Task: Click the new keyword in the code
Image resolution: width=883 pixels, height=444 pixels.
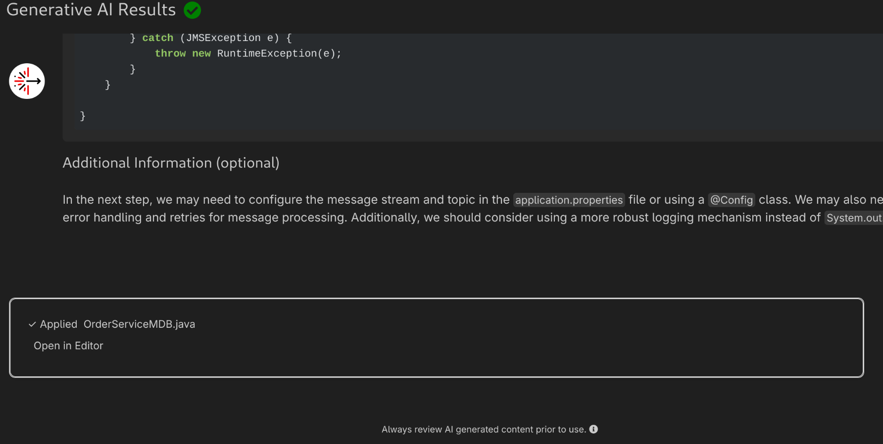Action: pos(201,53)
